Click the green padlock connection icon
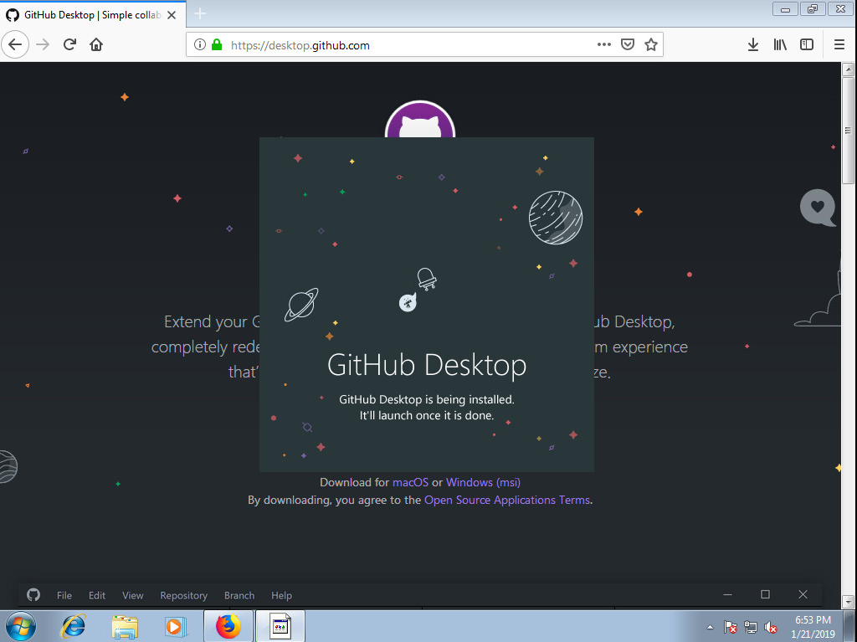This screenshot has width=857, height=642. (217, 45)
